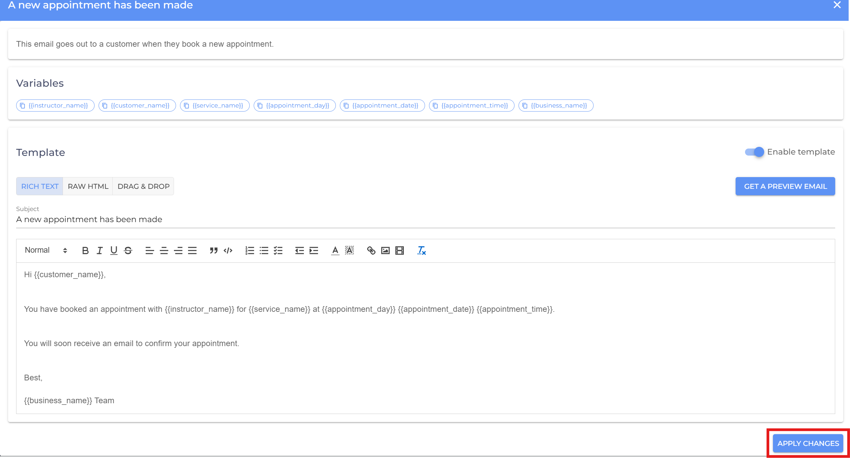Open the Normal heading style dropdown

(x=46, y=250)
